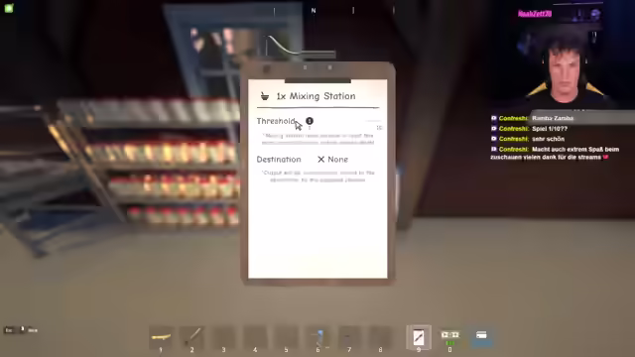
Task: Select empty hotbar slot 5
Action: pos(287,337)
